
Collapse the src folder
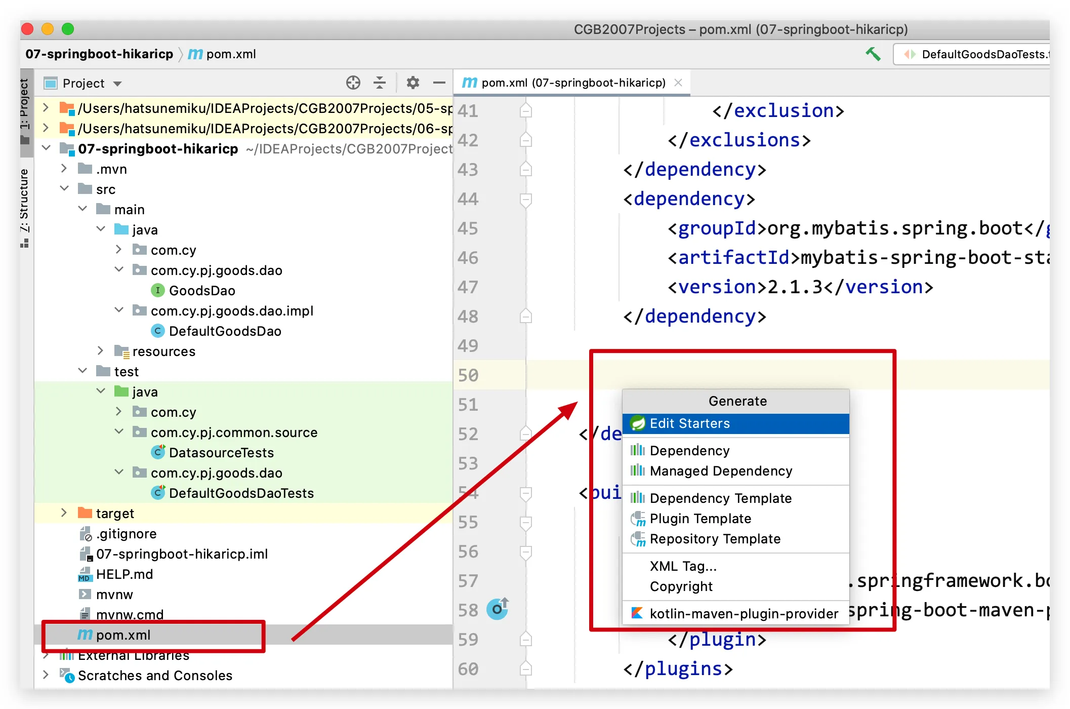[x=64, y=188]
